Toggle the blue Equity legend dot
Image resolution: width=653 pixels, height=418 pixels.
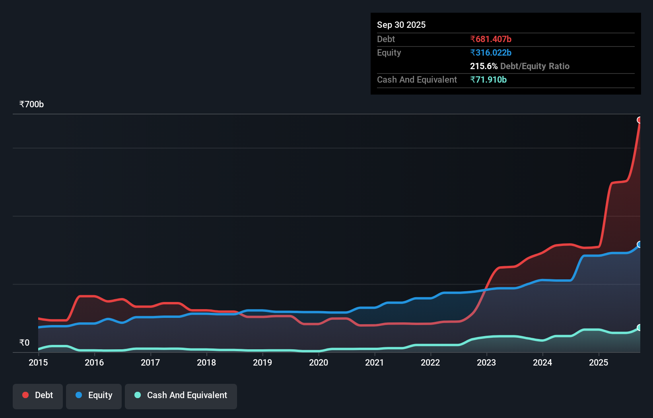tap(79, 395)
